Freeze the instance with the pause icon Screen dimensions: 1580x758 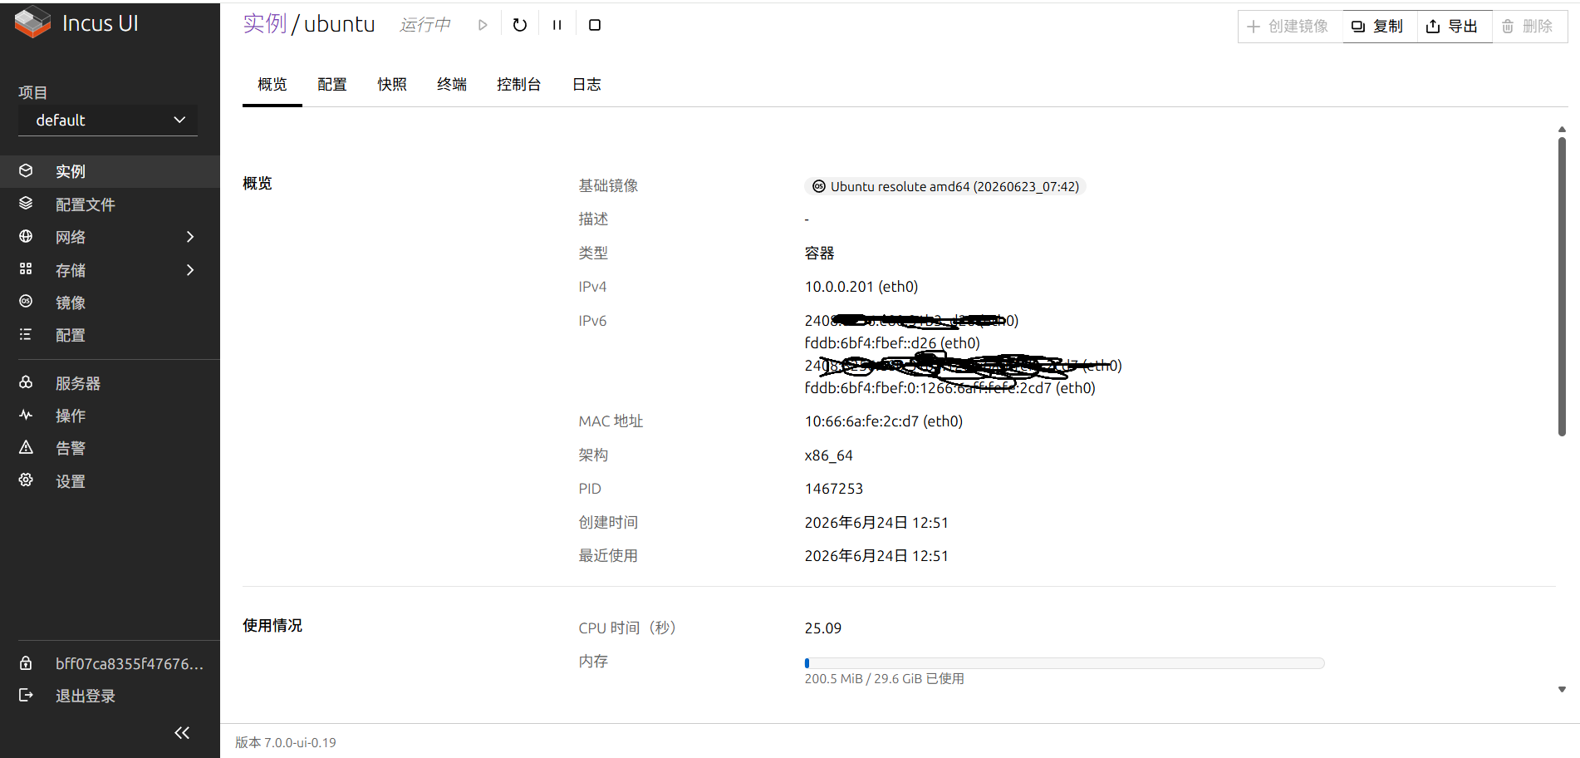pyautogui.click(x=557, y=25)
